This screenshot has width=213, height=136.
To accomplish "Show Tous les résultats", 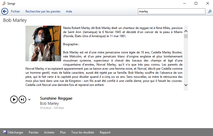I will pyautogui.click(x=83, y=132).
